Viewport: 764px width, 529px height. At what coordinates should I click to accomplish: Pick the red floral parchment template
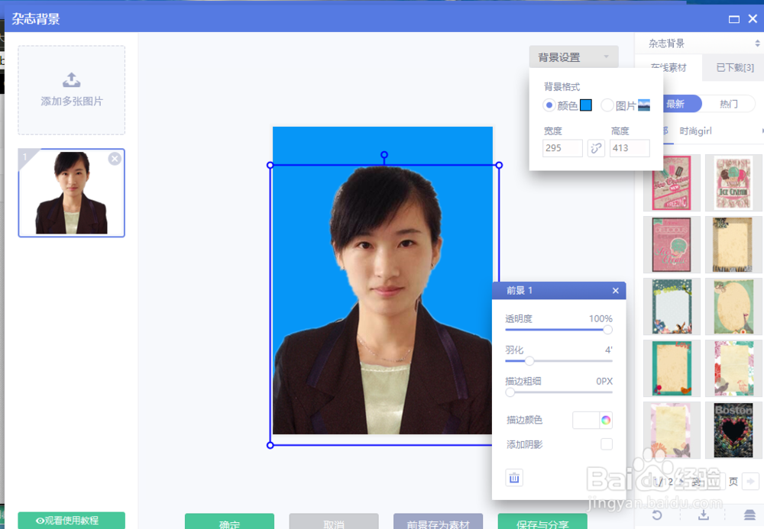(x=733, y=368)
